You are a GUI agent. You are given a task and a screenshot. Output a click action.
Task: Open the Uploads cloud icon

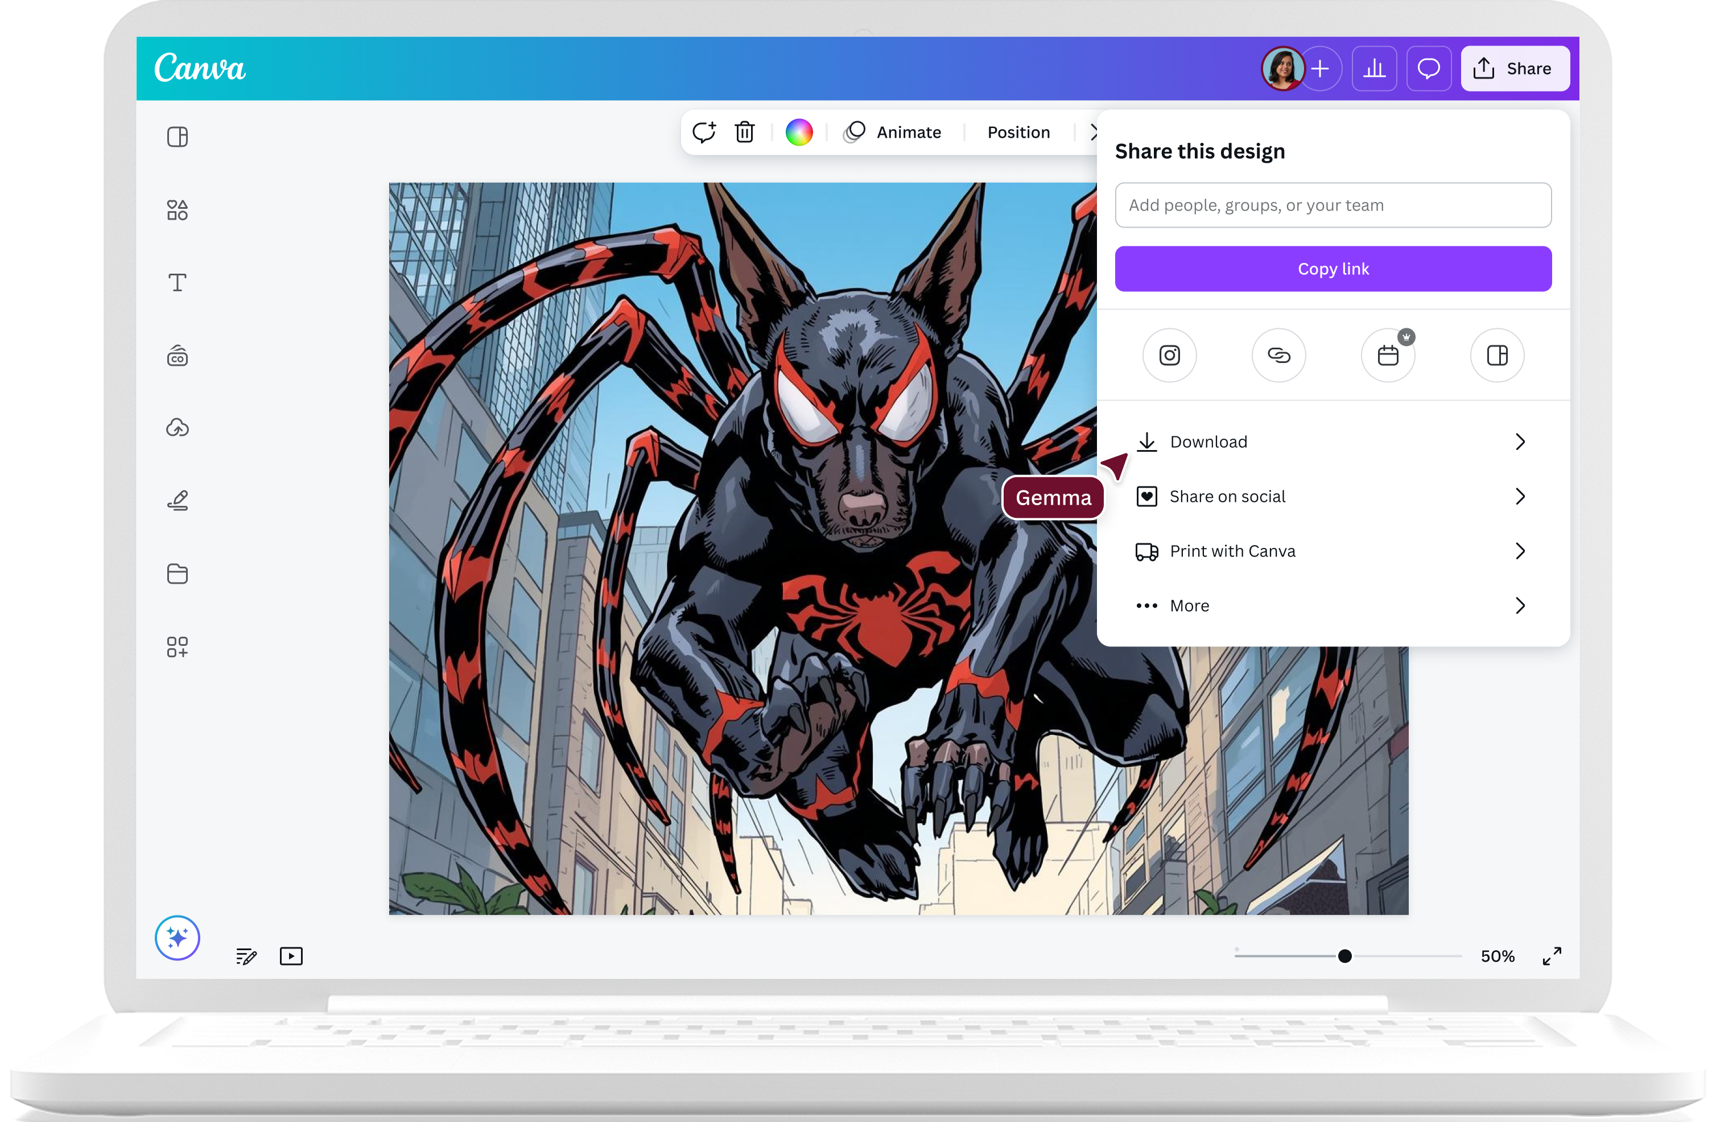(178, 428)
